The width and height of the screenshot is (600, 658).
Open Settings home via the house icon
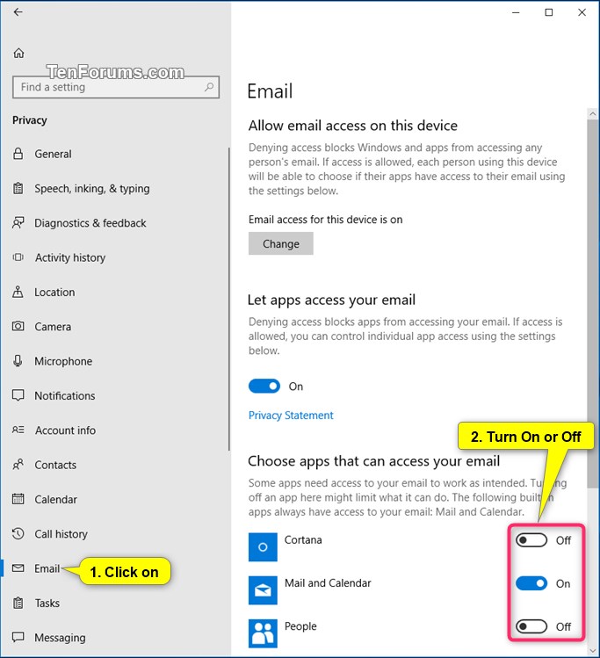(18, 53)
